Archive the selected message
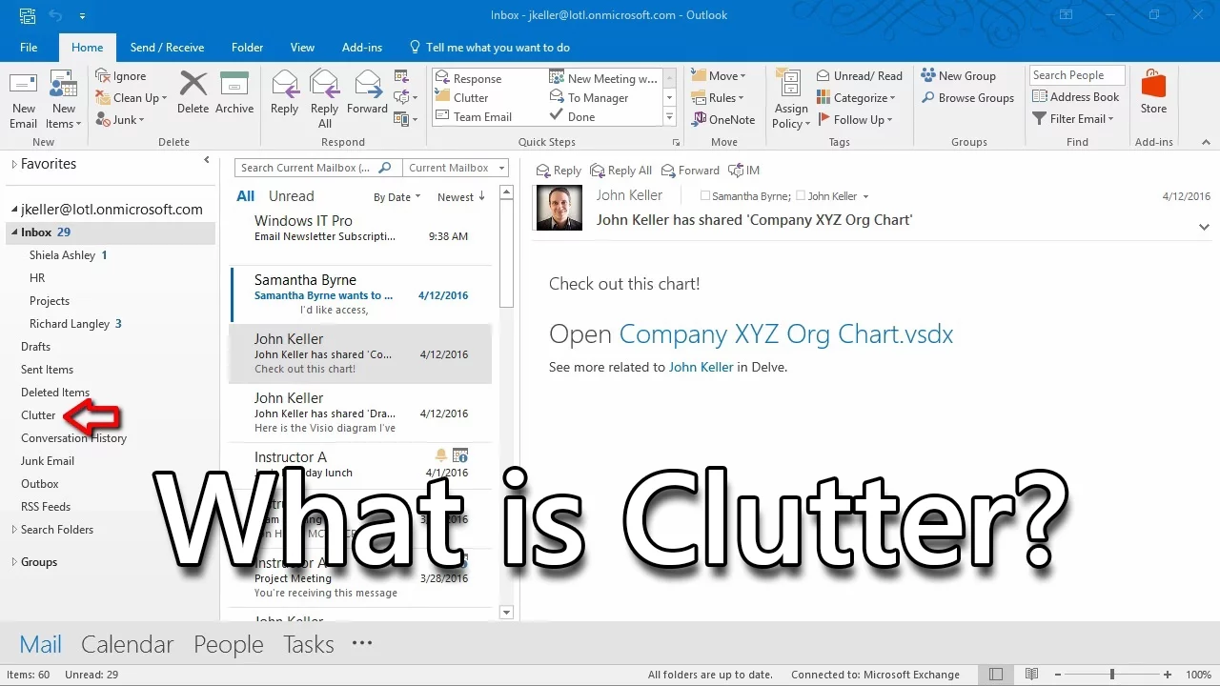 click(x=234, y=95)
